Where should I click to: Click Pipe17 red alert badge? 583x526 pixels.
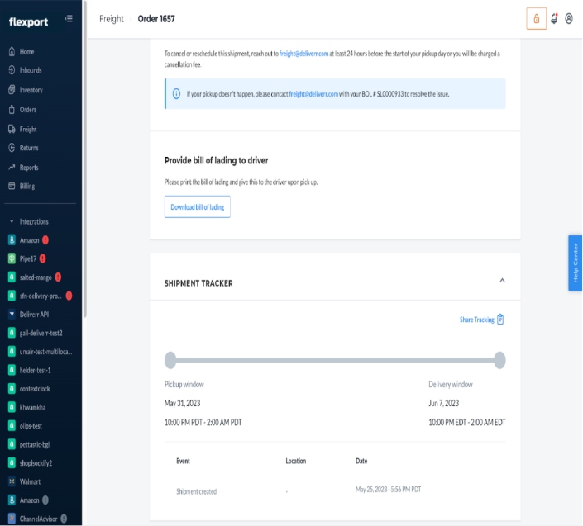pos(43,258)
